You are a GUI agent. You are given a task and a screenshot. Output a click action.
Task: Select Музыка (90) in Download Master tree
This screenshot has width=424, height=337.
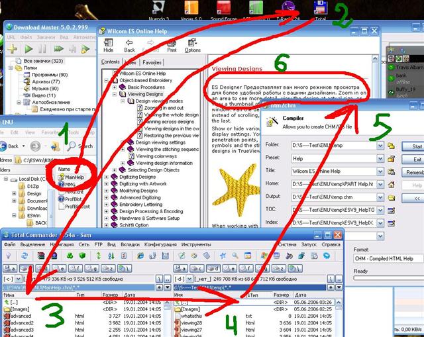click(41, 88)
